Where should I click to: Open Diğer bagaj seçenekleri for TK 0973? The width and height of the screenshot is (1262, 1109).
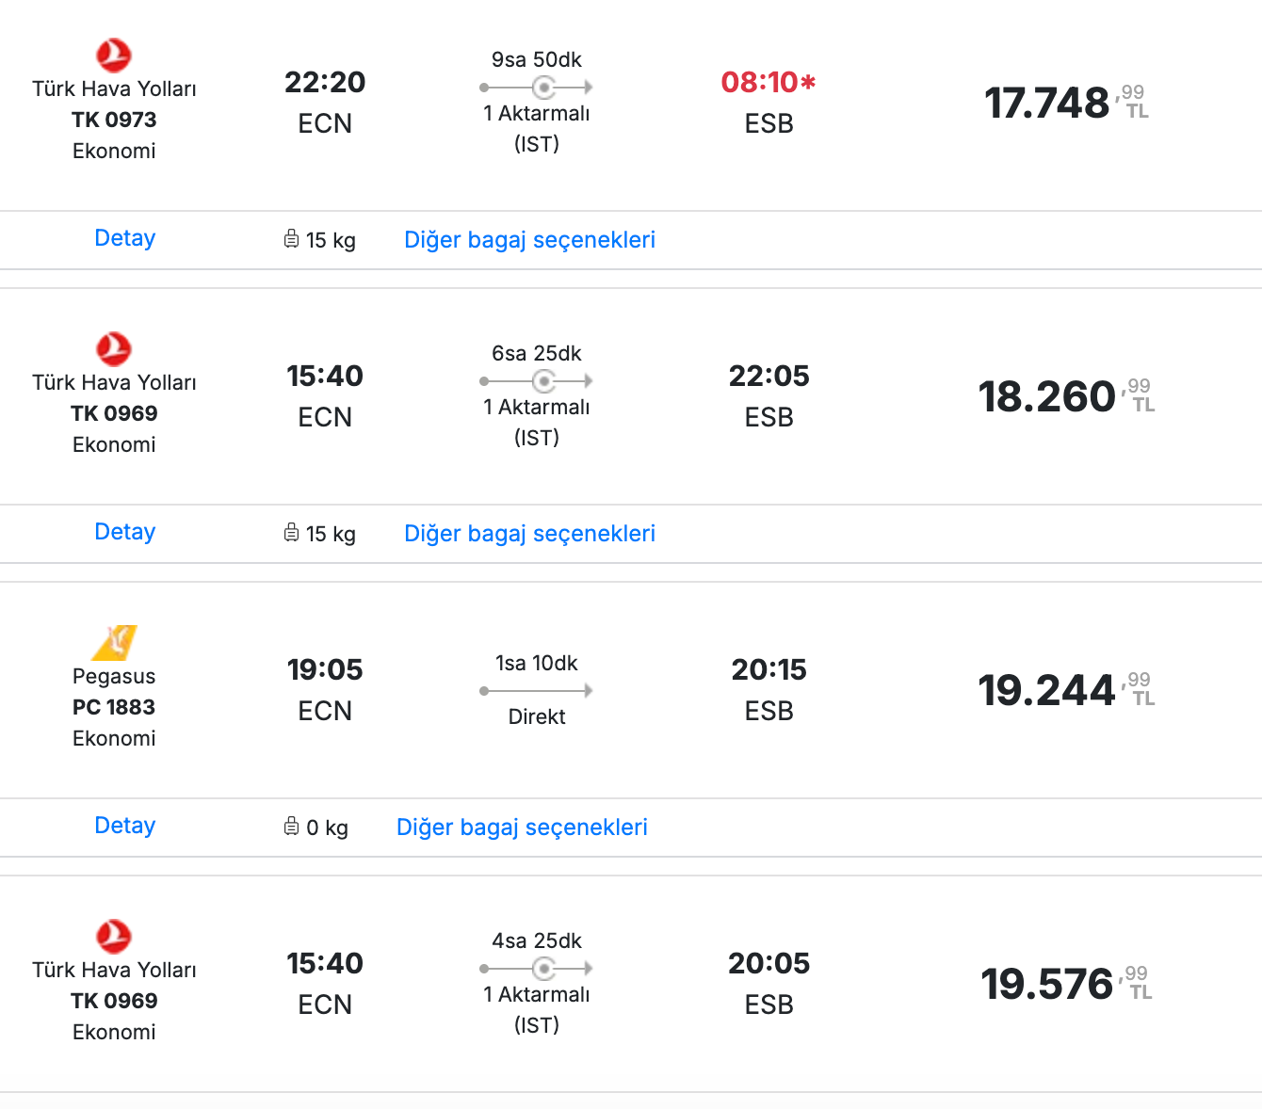pos(529,240)
